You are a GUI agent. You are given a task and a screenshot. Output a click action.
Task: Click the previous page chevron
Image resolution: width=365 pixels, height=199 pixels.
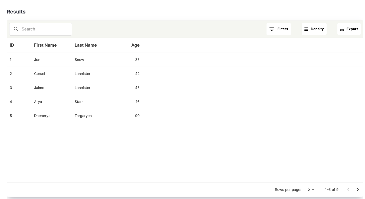pos(348,189)
